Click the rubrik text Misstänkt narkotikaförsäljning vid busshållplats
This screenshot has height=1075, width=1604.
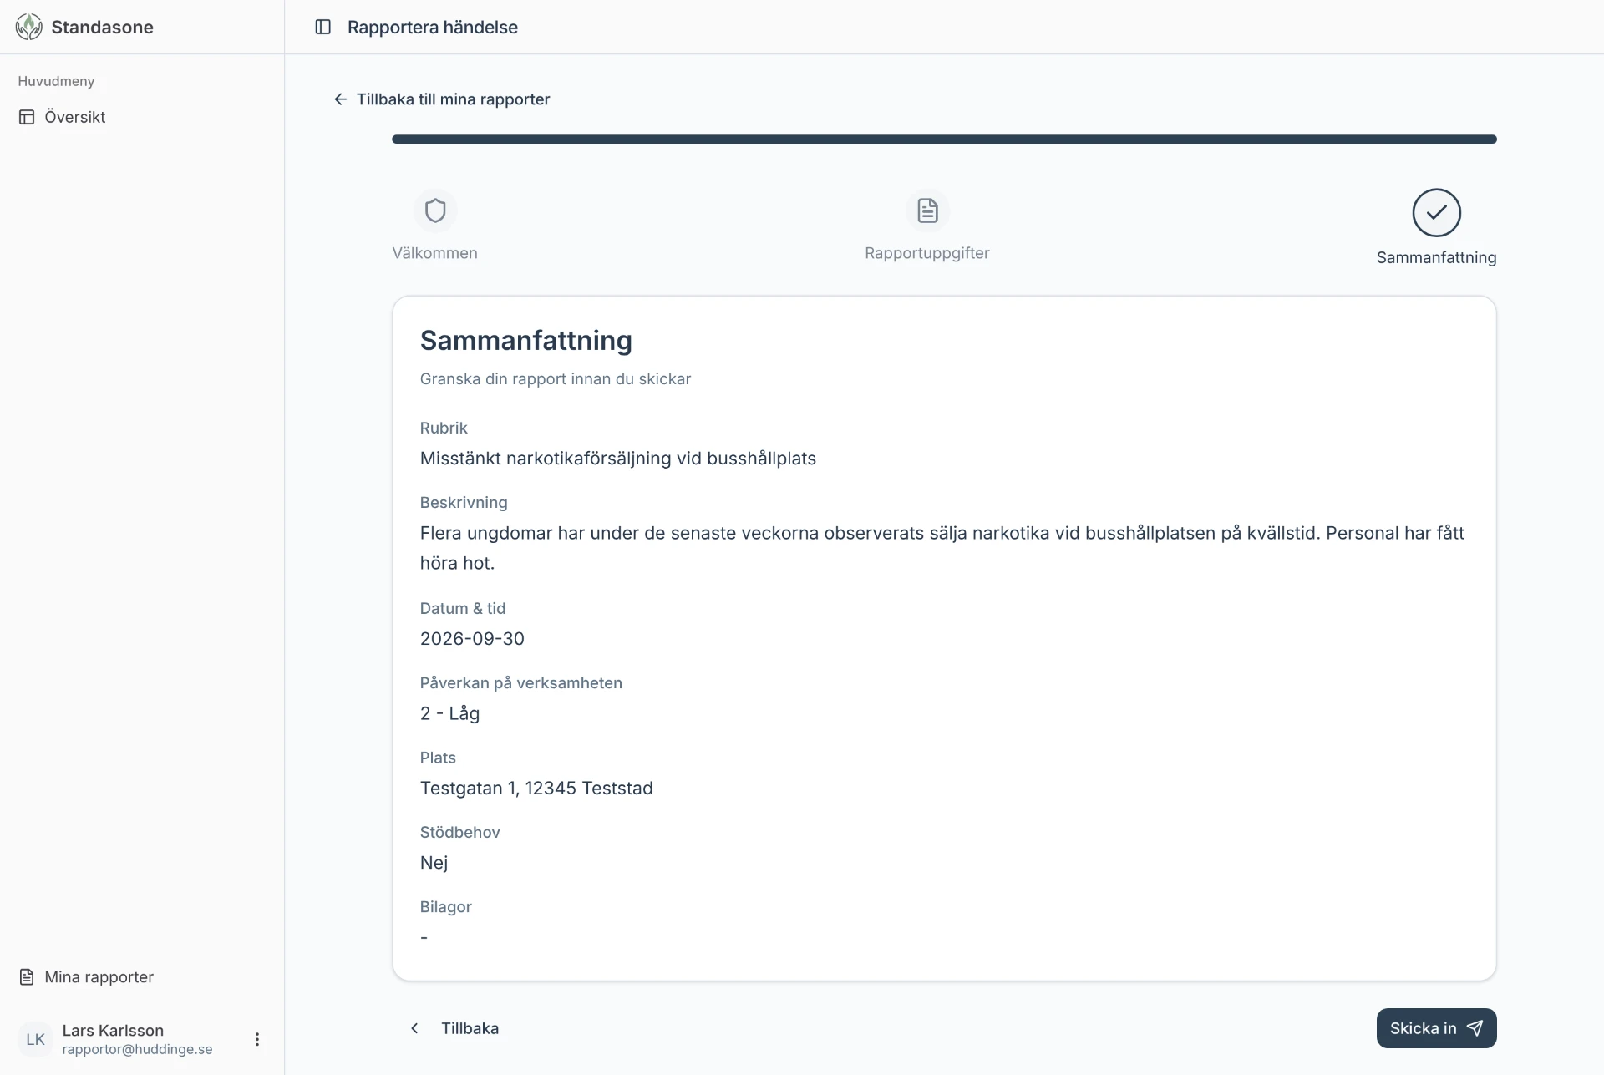[618, 459]
